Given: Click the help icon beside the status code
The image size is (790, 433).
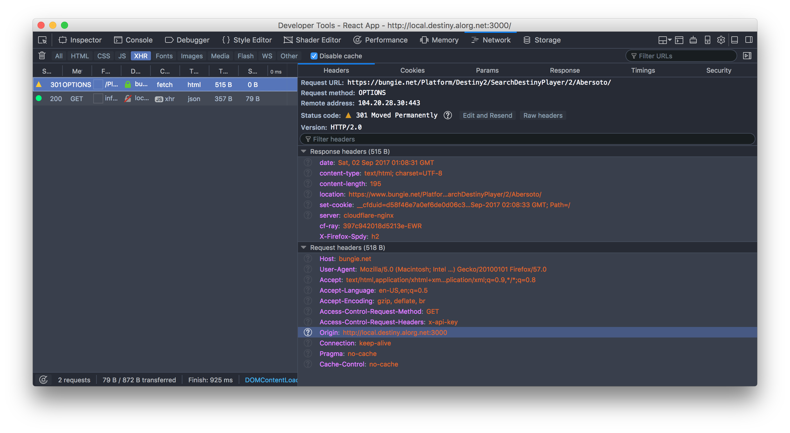Looking at the screenshot, I should point(447,115).
